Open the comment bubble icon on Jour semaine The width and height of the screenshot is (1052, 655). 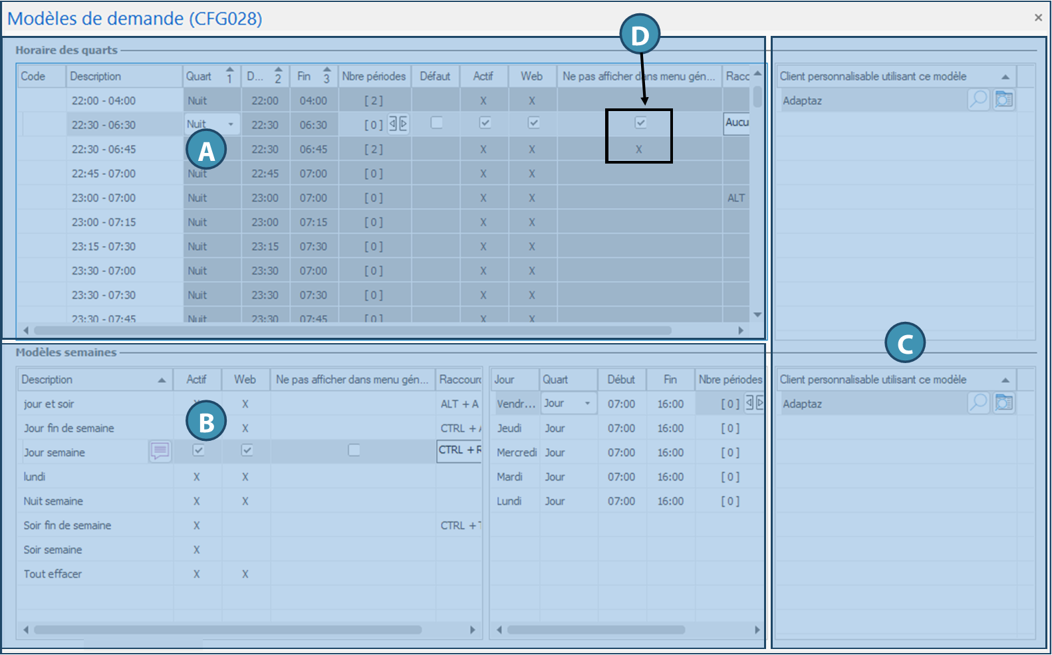coord(160,452)
